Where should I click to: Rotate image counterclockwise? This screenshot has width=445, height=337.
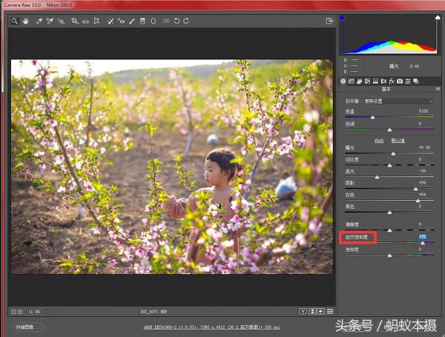tap(177, 21)
